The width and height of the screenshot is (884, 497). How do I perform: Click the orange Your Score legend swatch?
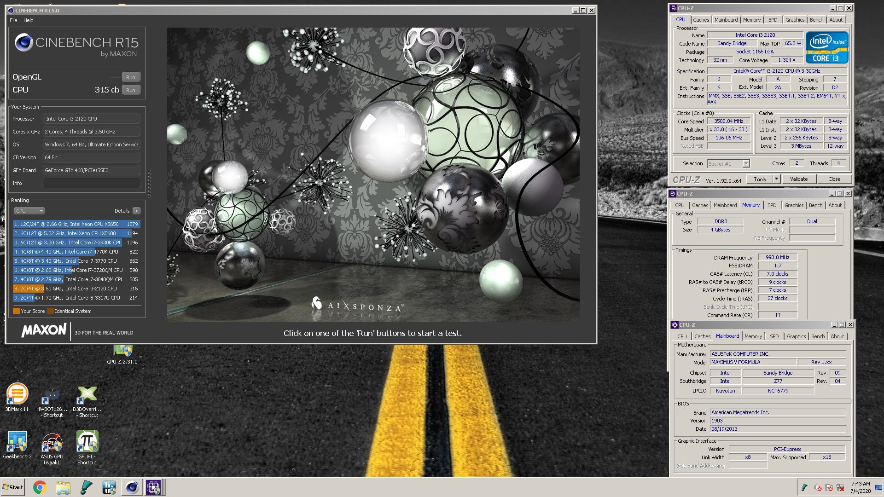pos(16,311)
